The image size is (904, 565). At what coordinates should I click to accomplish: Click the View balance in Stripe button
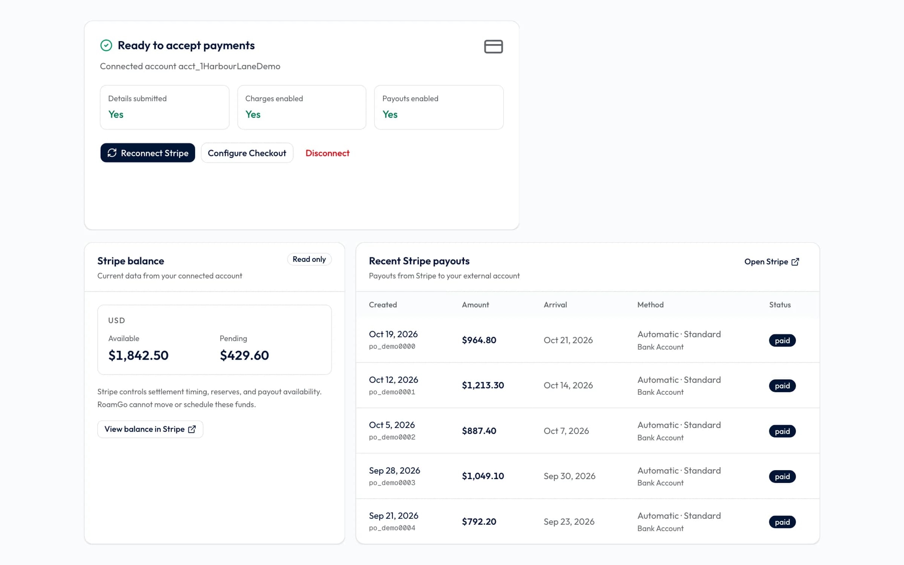click(150, 429)
